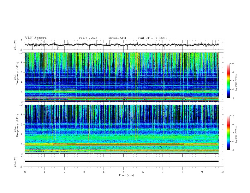The image size is (250, 193).
Task: Click the 'start UT = 7:30:1' text
Action: pyautogui.click(x=152, y=38)
